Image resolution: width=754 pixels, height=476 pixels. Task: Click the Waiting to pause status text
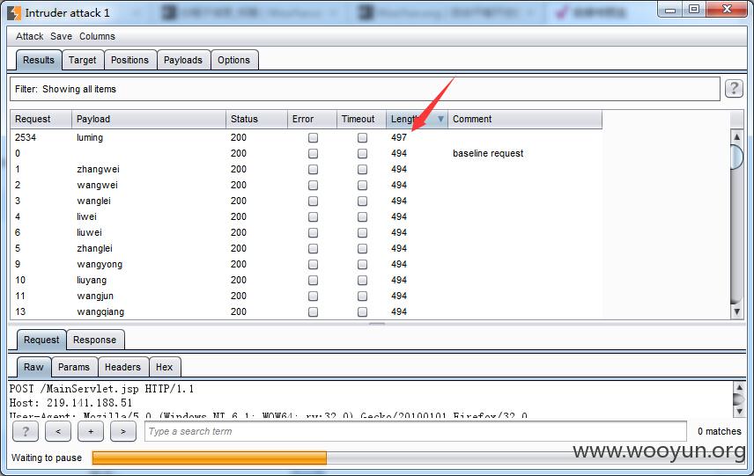[47, 458]
